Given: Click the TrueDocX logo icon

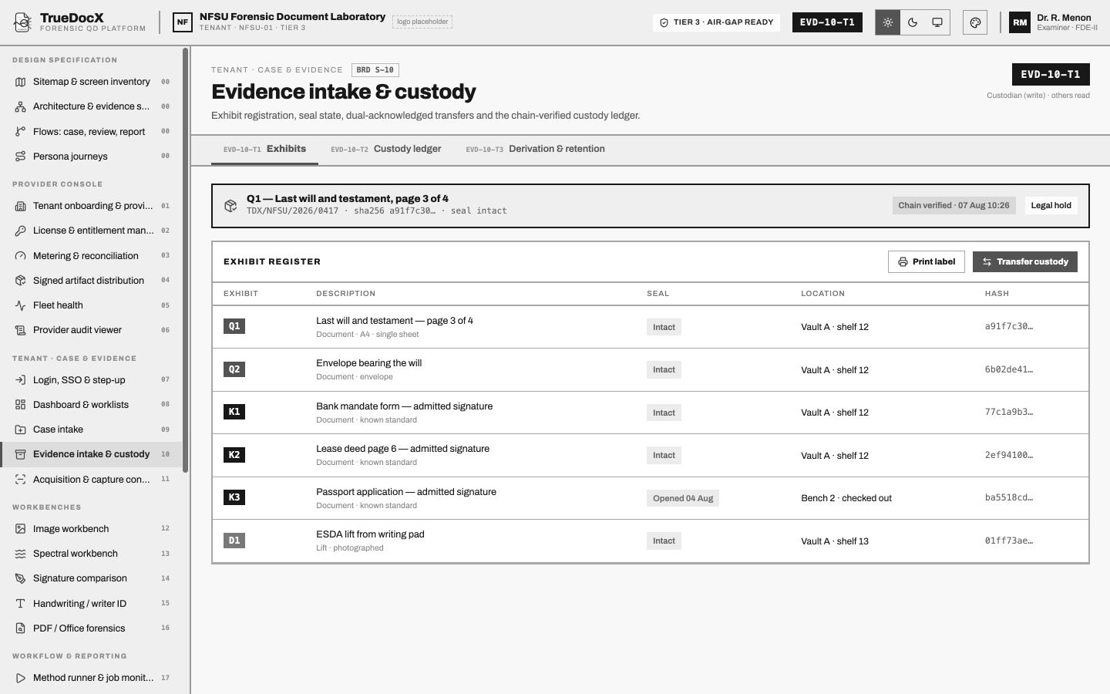Looking at the screenshot, I should 22,22.
